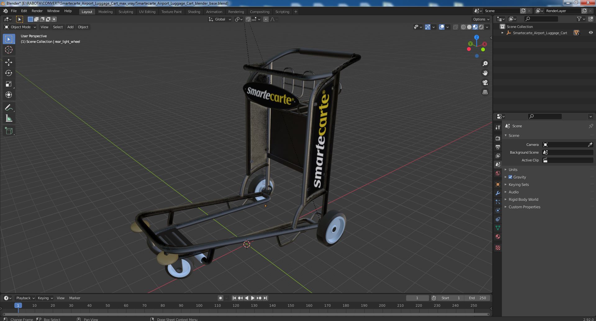
Task: Switch perspective/orthographic grid icon
Action: (485, 92)
